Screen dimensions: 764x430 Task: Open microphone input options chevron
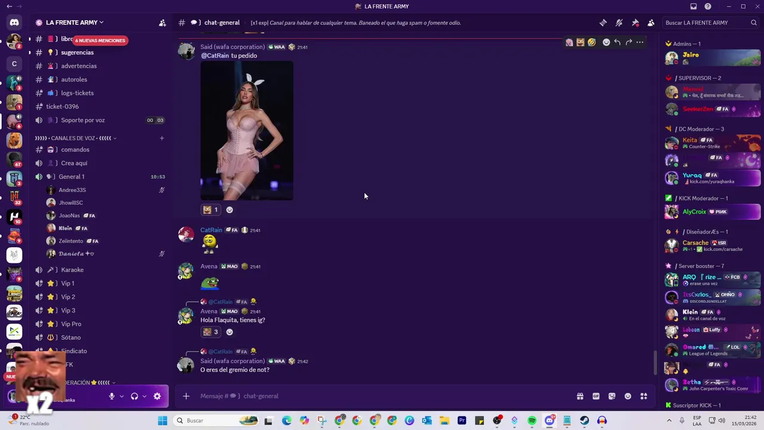point(122,396)
